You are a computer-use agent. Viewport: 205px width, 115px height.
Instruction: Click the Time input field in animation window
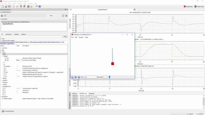pyautogui.click(x=90, y=77)
